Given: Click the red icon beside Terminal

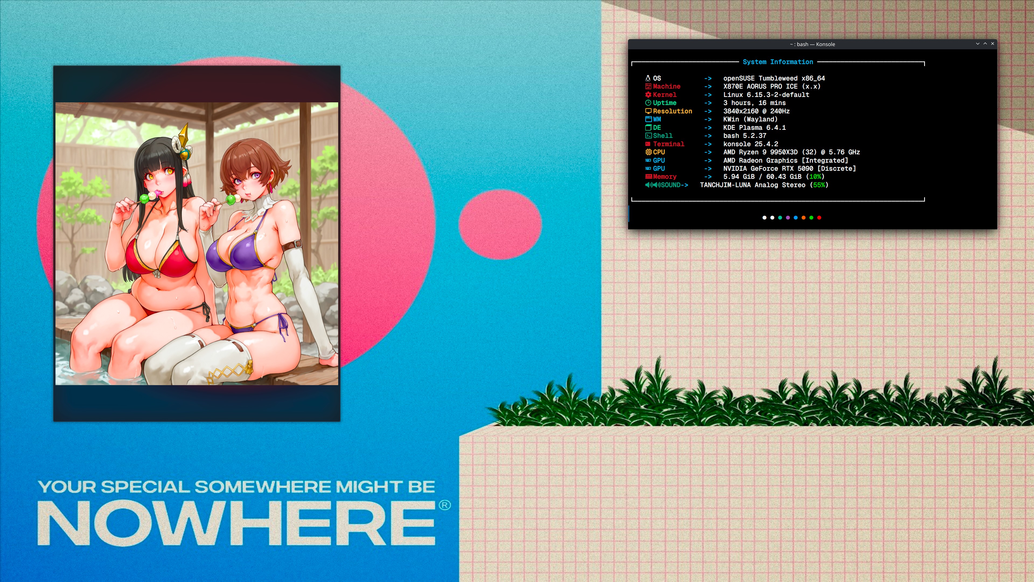Looking at the screenshot, I should tap(648, 144).
